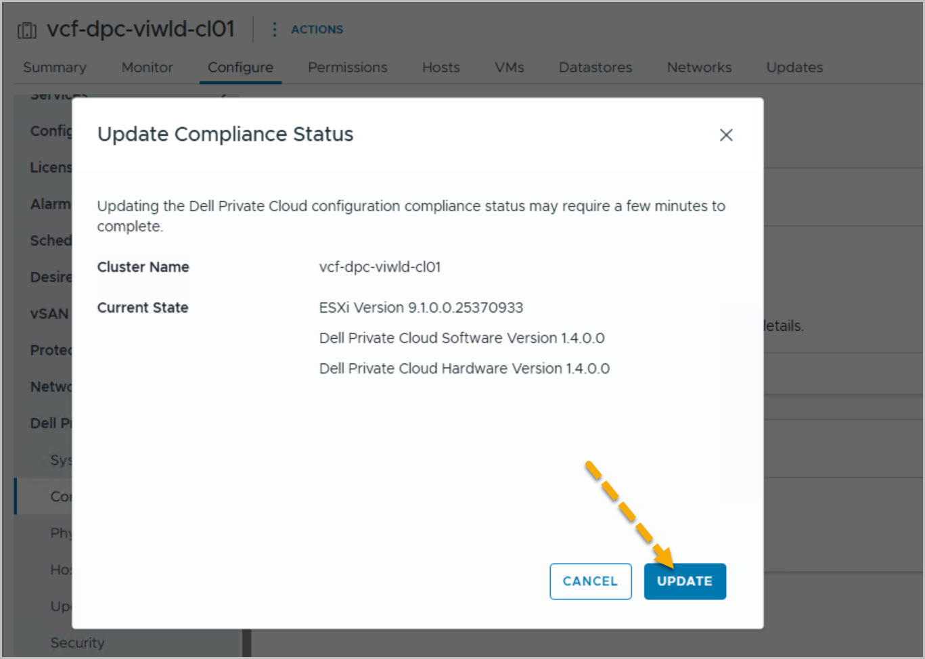Open the ACTIONS menu
Image resolution: width=925 pixels, height=659 pixels.
pos(317,30)
